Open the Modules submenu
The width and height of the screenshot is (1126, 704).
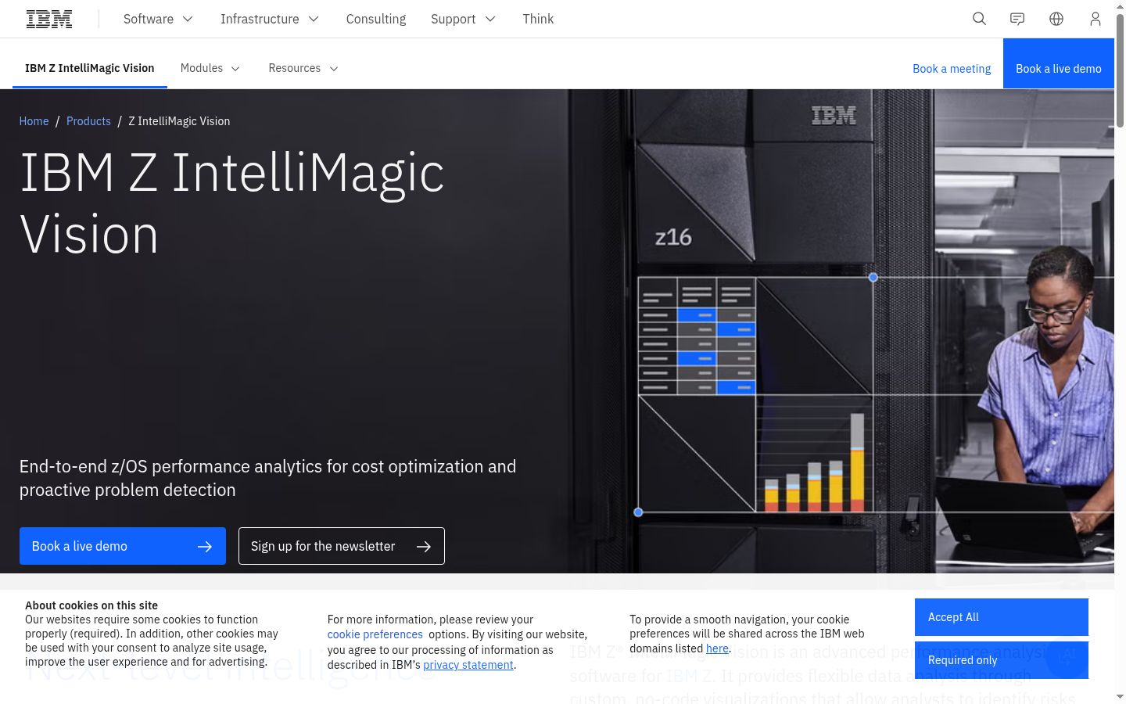point(210,68)
